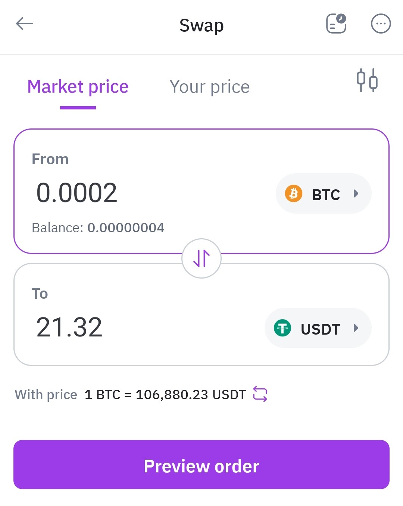Go back using the arrow icon
This screenshot has height=506, width=403.
25,24
